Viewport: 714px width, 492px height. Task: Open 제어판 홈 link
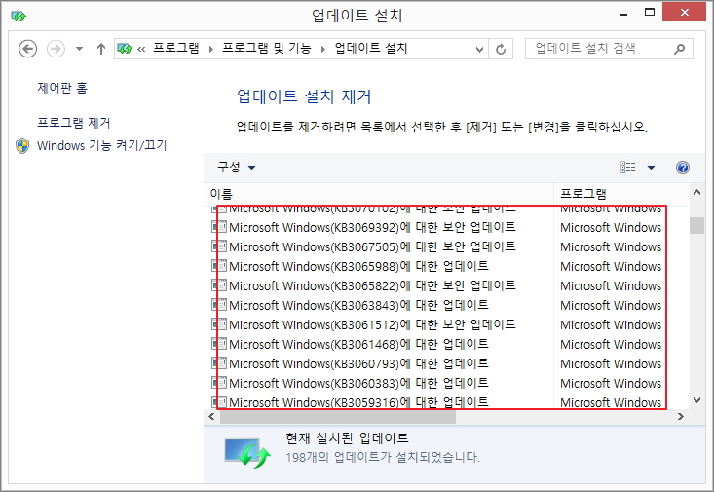point(62,87)
